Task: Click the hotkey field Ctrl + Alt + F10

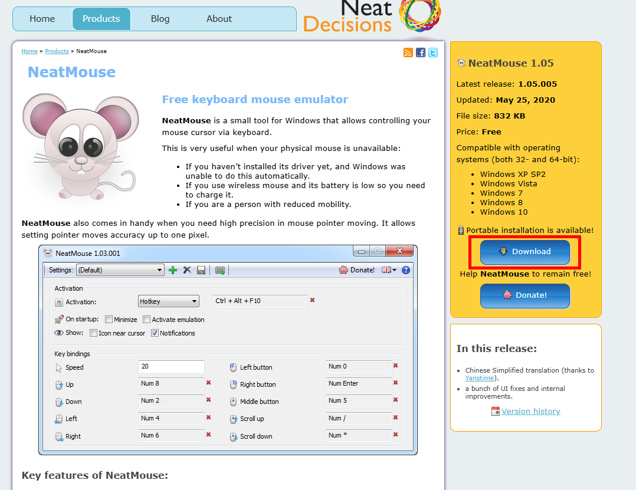Action: [260, 301]
